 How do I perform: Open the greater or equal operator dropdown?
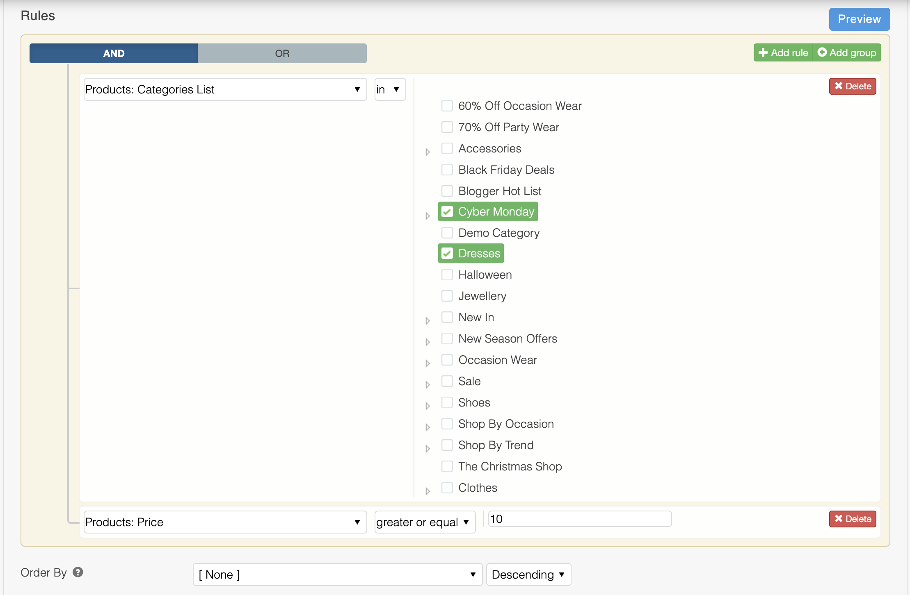tap(425, 522)
